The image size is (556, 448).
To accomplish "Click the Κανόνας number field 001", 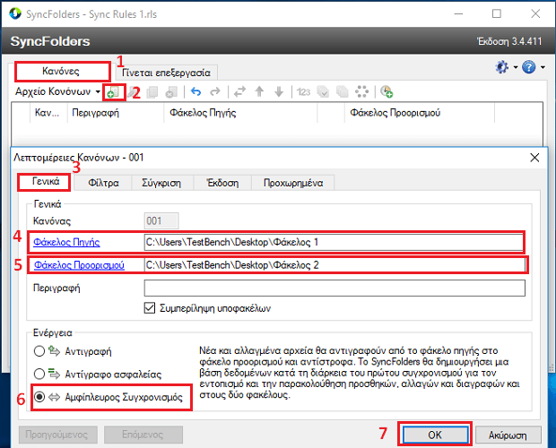I will pos(161,221).
